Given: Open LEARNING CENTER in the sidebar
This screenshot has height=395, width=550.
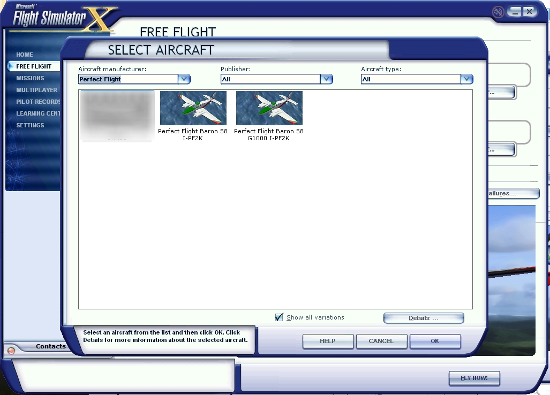Looking at the screenshot, I should click(38, 113).
